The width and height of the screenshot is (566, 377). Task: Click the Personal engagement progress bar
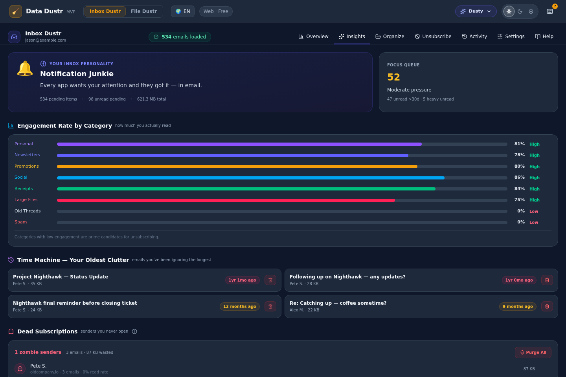282,144
